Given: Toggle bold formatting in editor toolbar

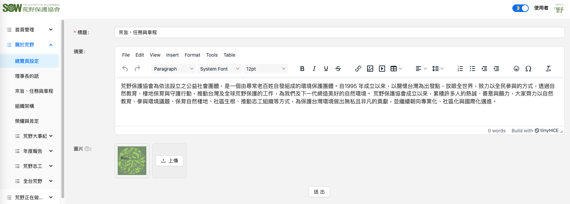Looking at the screenshot, I should point(302,69).
